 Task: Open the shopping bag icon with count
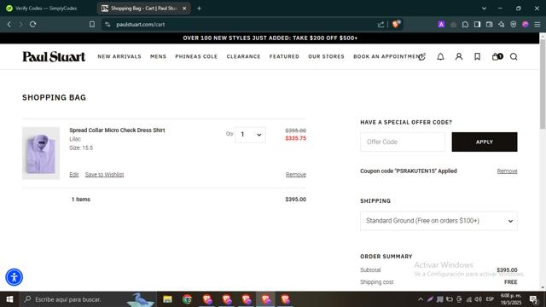[x=497, y=56]
